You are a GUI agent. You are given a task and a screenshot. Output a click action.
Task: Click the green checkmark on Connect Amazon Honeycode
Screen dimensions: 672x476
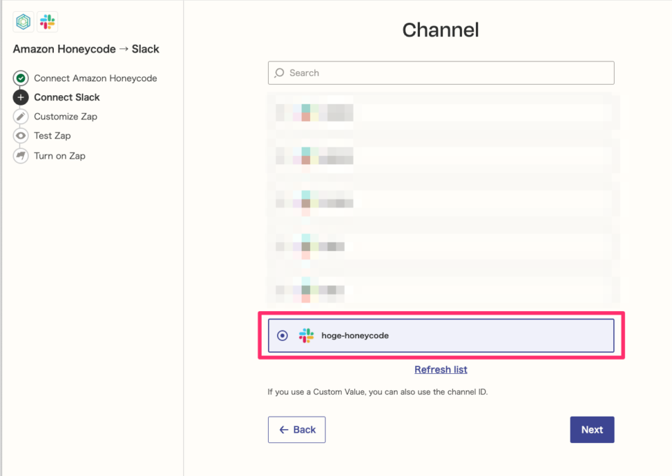20,78
